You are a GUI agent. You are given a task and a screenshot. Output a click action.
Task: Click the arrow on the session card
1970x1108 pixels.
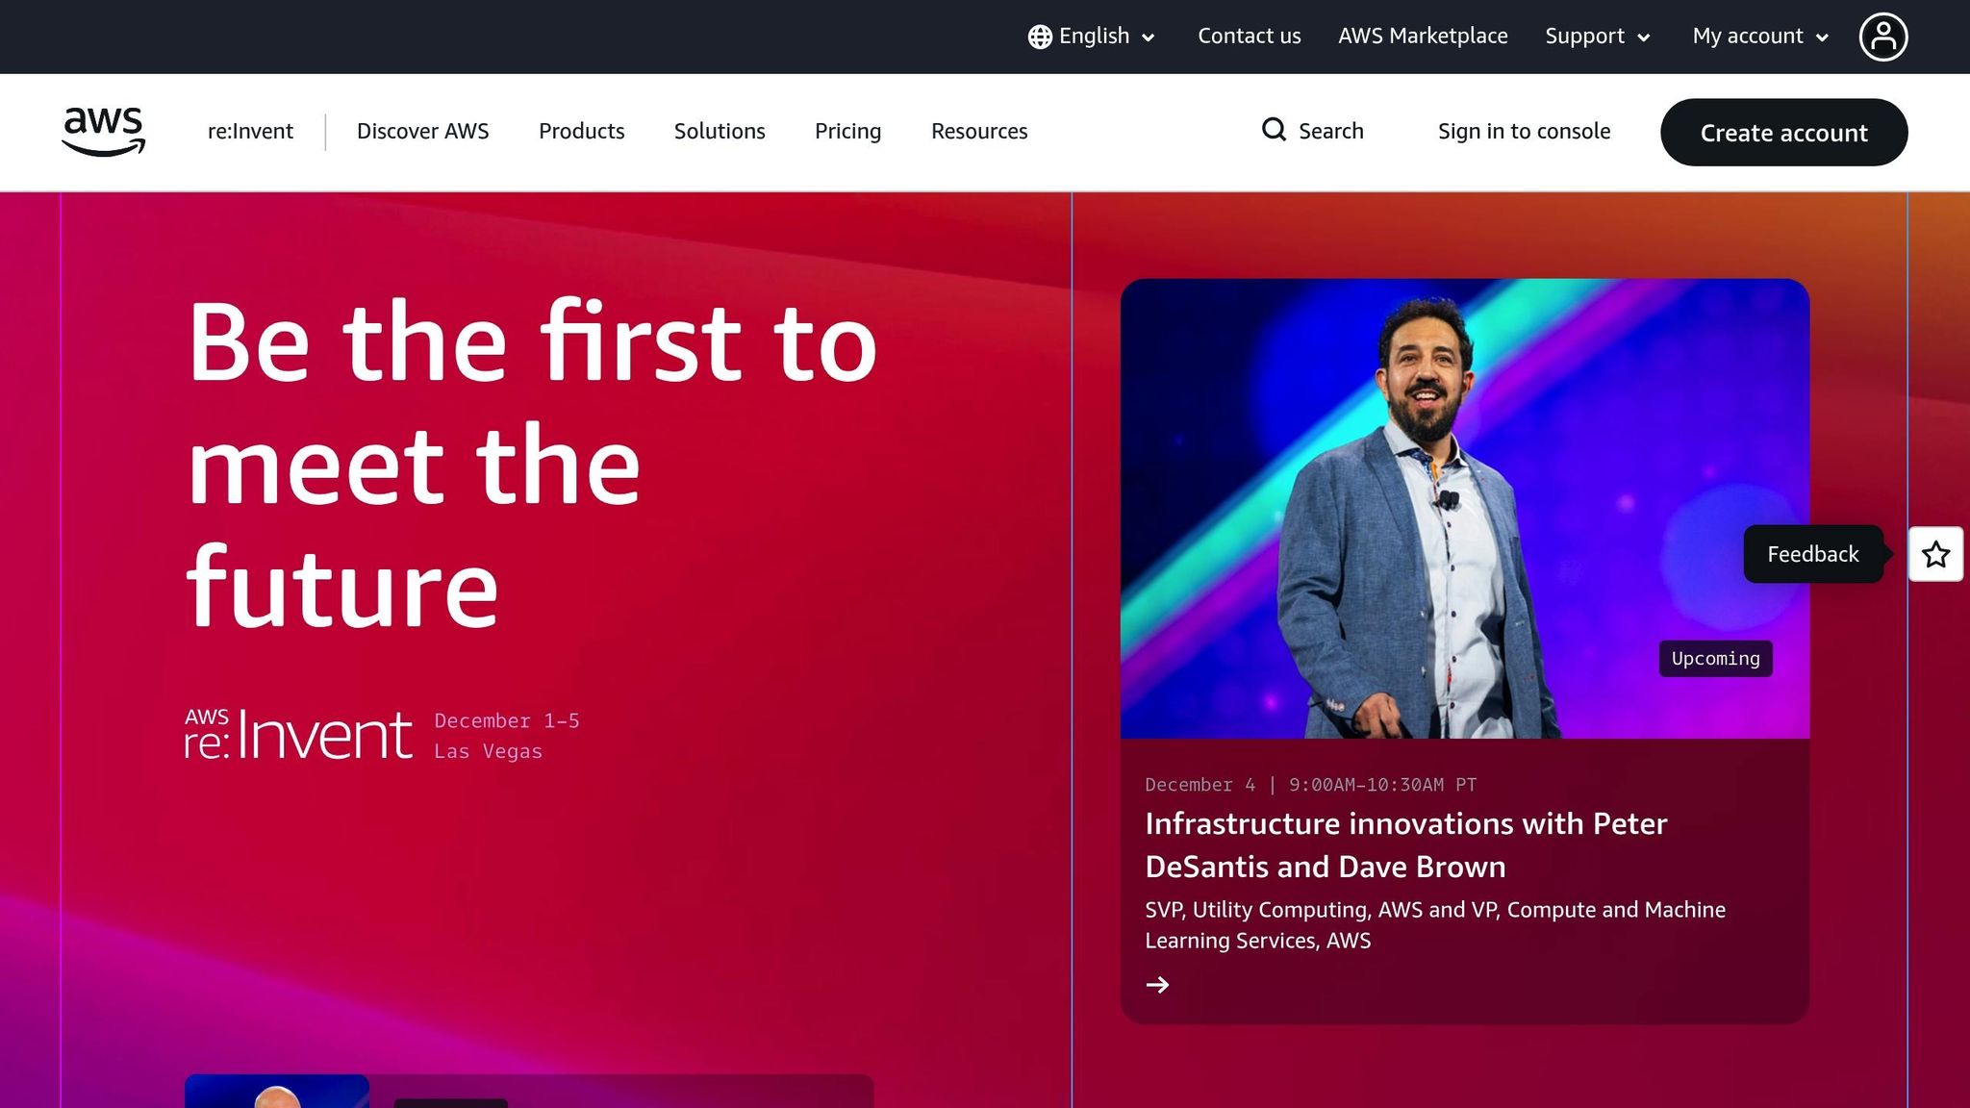[1157, 984]
